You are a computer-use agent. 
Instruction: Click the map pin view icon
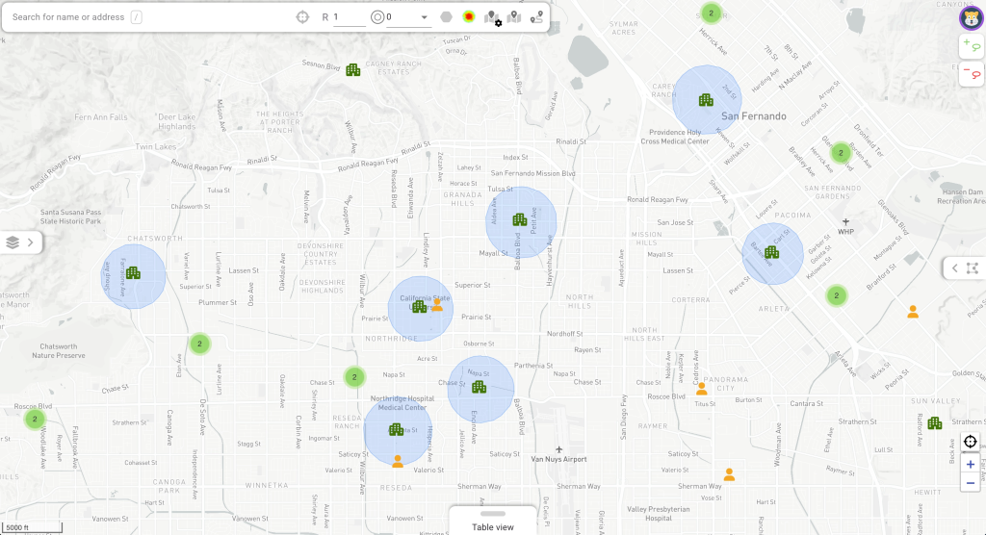[514, 16]
